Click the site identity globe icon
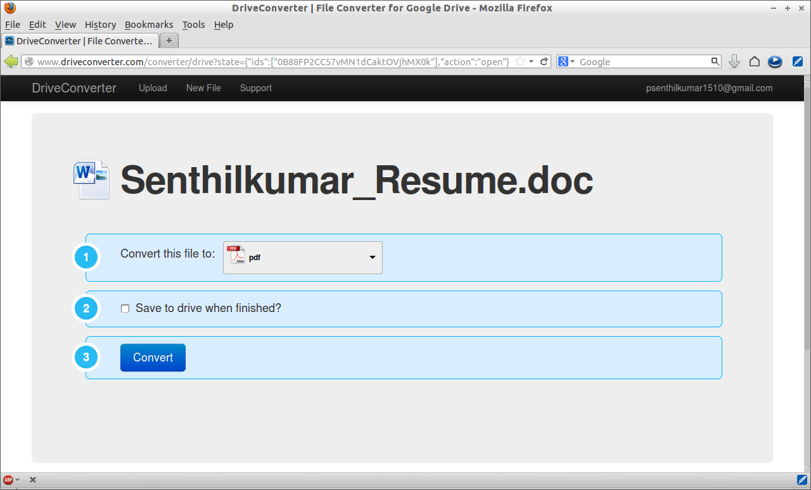Screen dimensions: 811x490 pos(29,61)
